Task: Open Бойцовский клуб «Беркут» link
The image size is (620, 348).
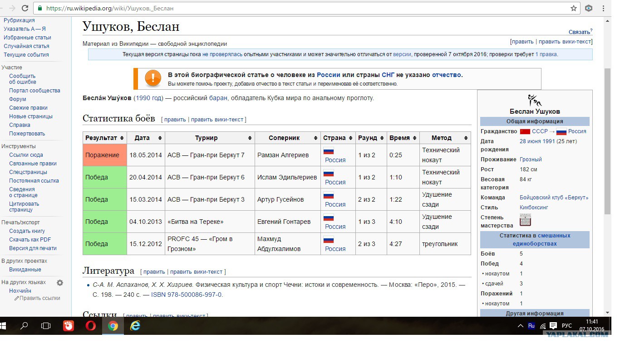Action: (x=554, y=198)
